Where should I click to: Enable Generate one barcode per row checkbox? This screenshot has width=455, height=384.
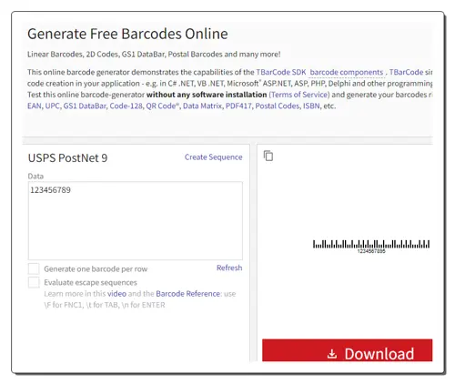coord(34,268)
